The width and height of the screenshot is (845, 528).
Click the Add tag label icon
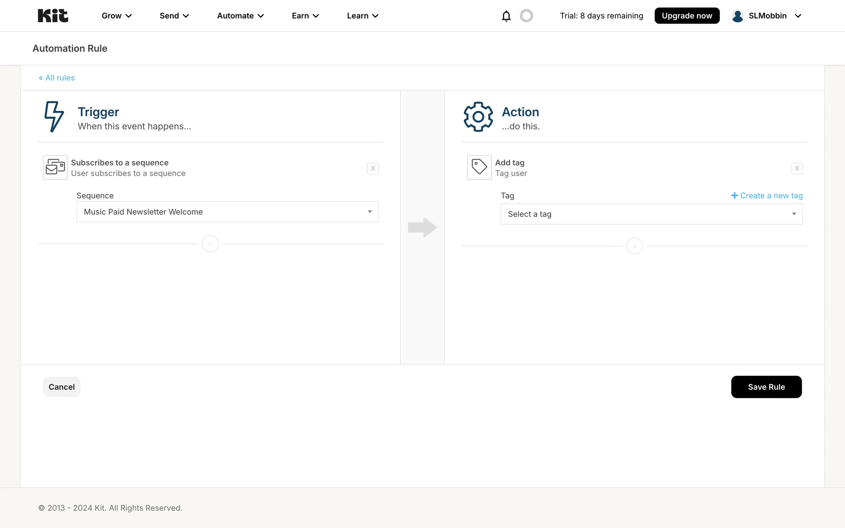click(479, 168)
